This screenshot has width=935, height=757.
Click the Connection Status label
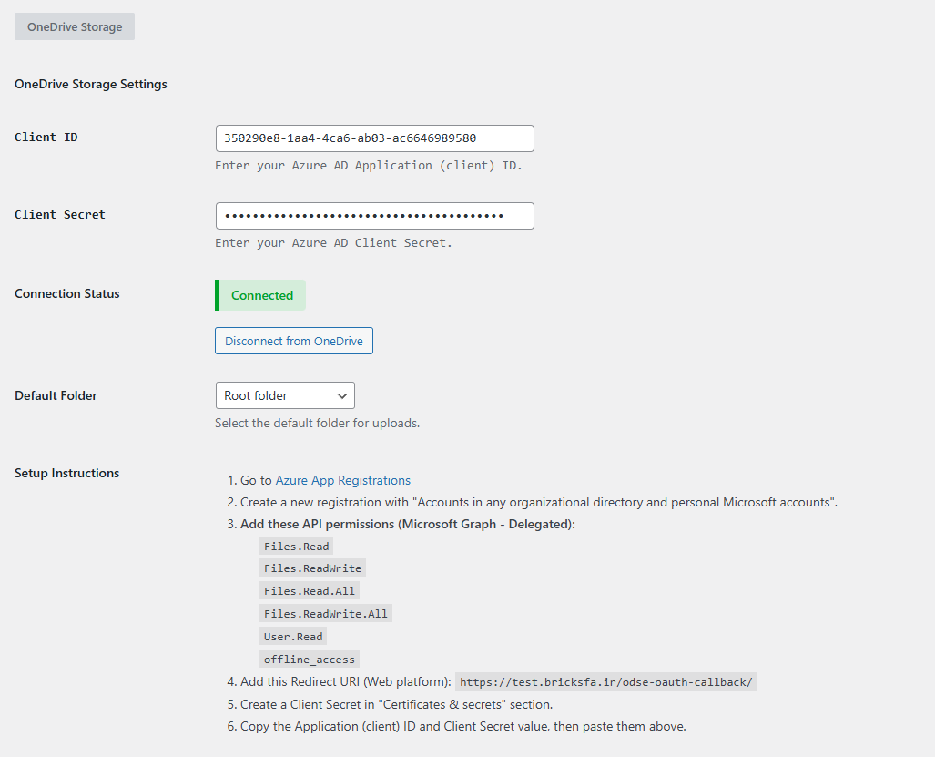tap(66, 293)
